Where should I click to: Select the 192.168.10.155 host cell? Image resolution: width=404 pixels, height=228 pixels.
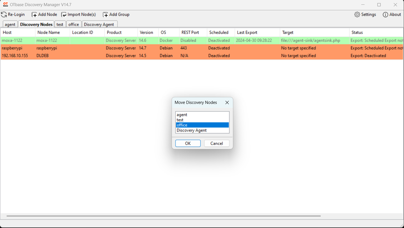pyautogui.click(x=18, y=56)
